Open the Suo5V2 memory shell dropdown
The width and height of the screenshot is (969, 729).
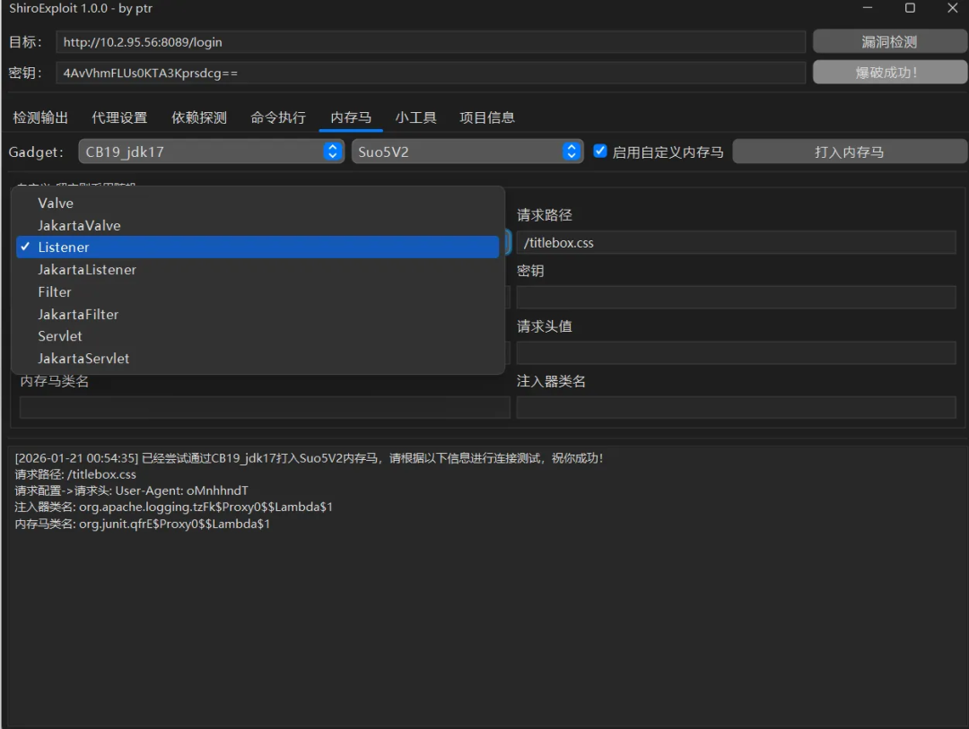pyautogui.click(x=467, y=152)
